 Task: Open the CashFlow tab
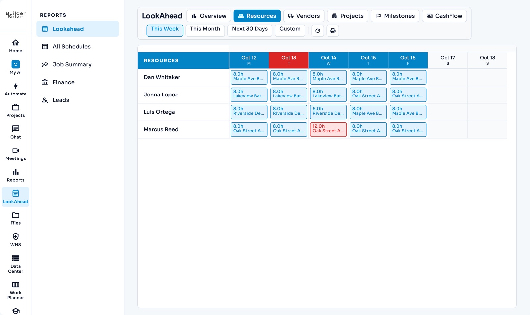[445, 16]
